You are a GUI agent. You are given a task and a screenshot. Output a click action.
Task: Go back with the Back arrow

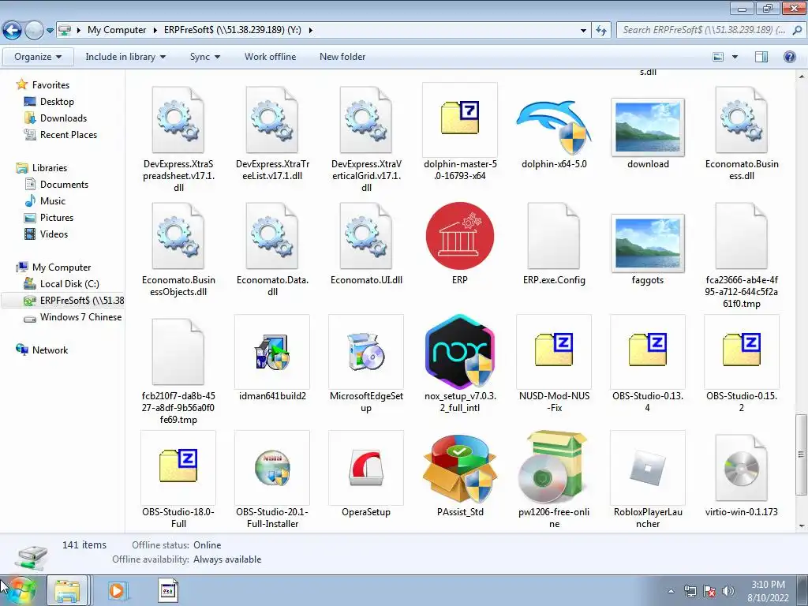coord(12,31)
